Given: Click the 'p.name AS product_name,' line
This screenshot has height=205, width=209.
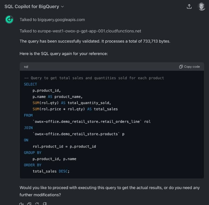Looking at the screenshot, I should pyautogui.click(x=58, y=97).
